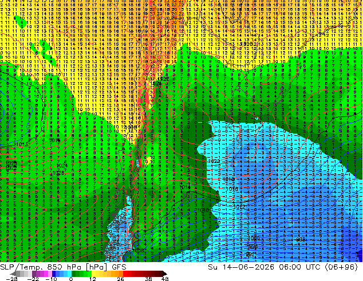Screen dimensions: 363x281
Task: Click the 1006 isobar label
Action: (x=139, y=251)
